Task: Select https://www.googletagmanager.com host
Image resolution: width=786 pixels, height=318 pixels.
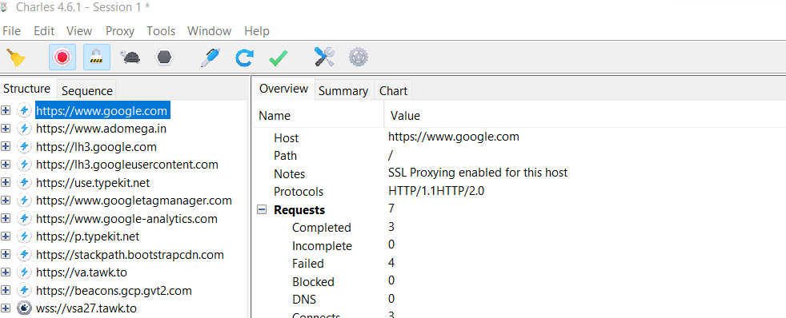Action: (134, 201)
